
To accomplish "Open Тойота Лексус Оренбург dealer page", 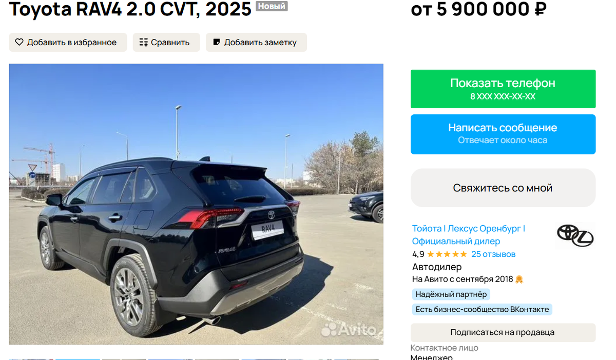I will click(469, 235).
